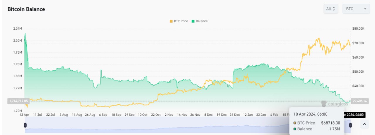375x135 pixels.
Task: Collapse chart with the up chevron button
Action: pos(364,124)
